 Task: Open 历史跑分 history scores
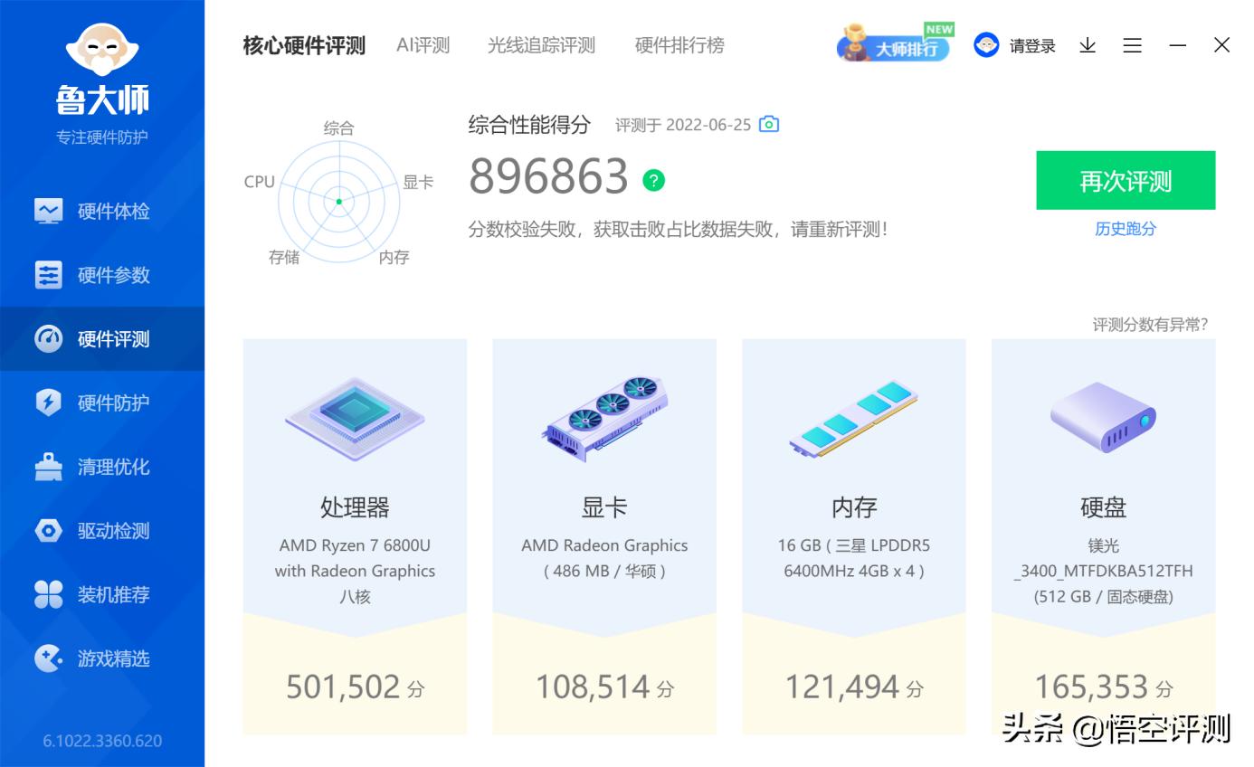[1126, 229]
